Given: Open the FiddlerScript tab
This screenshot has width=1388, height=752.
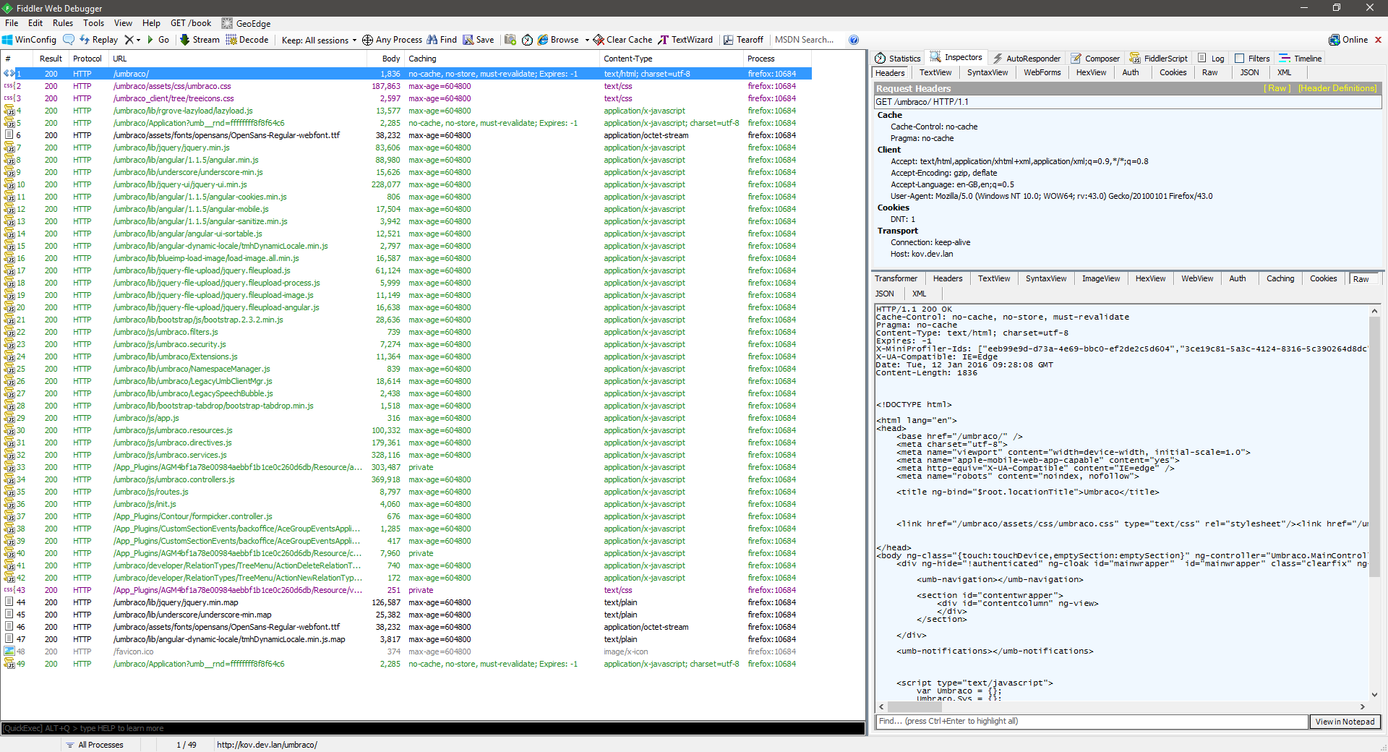Looking at the screenshot, I should coord(1159,59).
